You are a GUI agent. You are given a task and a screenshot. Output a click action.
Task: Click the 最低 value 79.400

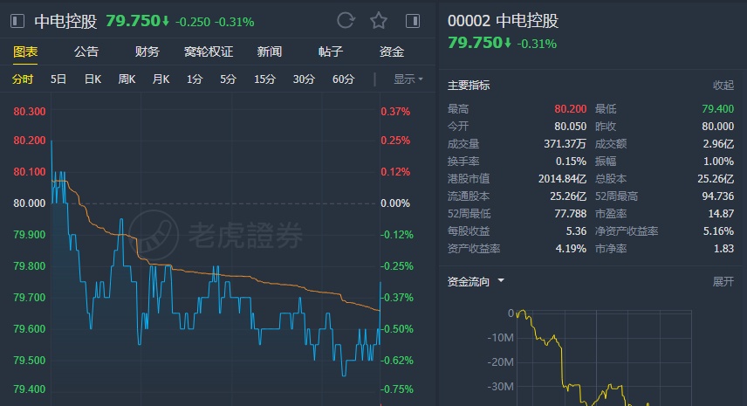pos(717,109)
